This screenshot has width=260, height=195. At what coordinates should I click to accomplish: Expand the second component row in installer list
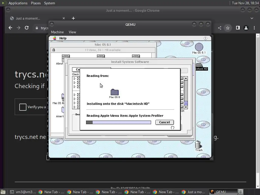[x=74, y=83]
